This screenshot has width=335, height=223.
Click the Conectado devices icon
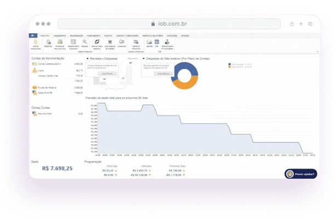[x=122, y=42]
